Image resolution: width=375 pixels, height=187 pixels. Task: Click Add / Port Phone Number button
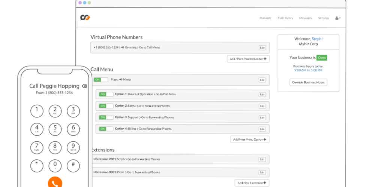coord(248,59)
